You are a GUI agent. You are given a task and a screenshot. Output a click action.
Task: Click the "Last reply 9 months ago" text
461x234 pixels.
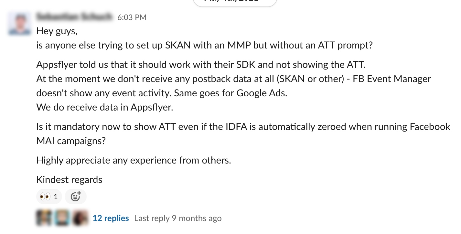click(178, 218)
